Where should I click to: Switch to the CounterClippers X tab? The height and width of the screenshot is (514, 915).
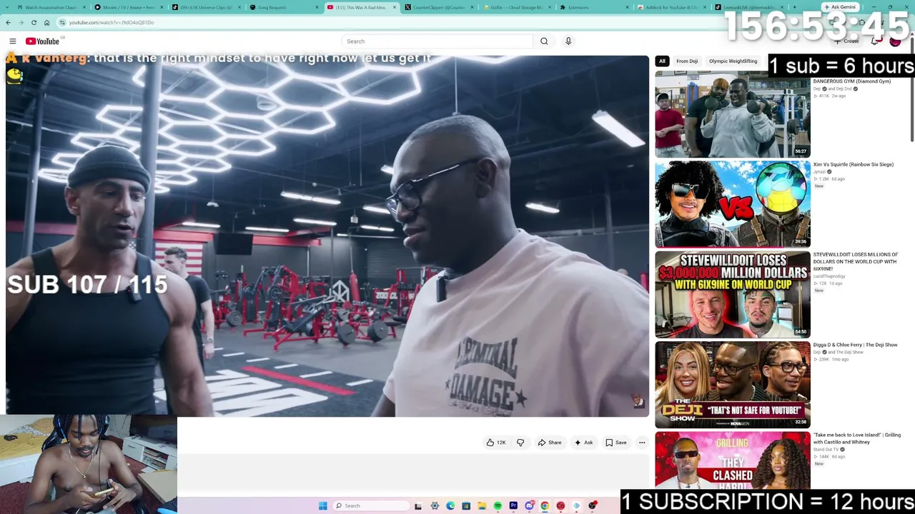coord(438,7)
